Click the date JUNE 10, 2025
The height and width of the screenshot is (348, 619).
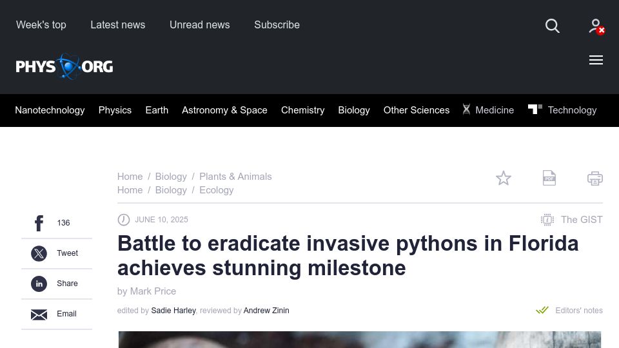pyautogui.click(x=161, y=220)
